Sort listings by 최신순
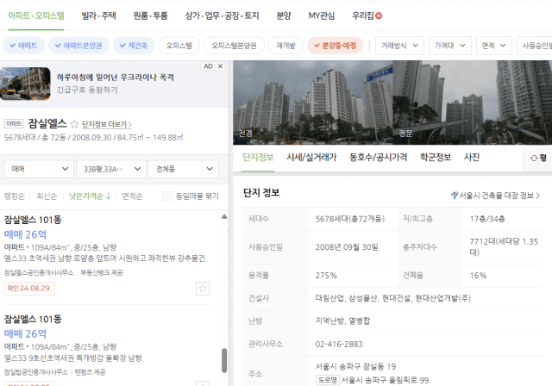This screenshot has height=386, width=552. (47, 196)
